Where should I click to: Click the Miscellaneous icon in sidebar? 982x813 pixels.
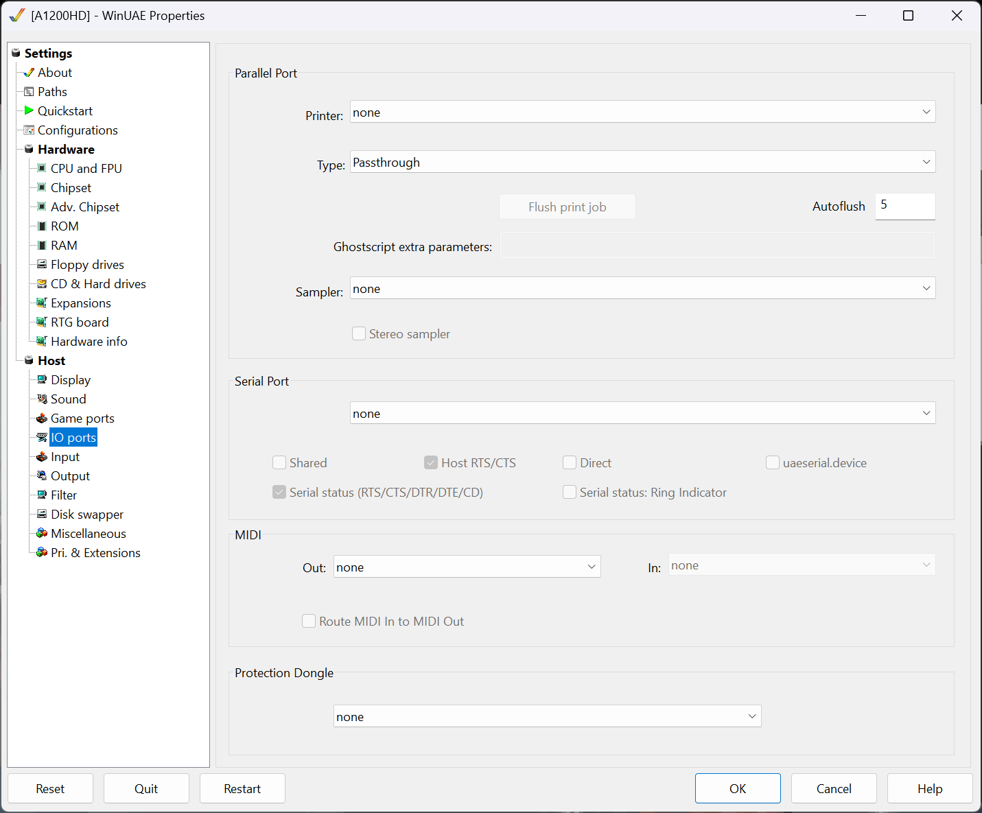42,533
